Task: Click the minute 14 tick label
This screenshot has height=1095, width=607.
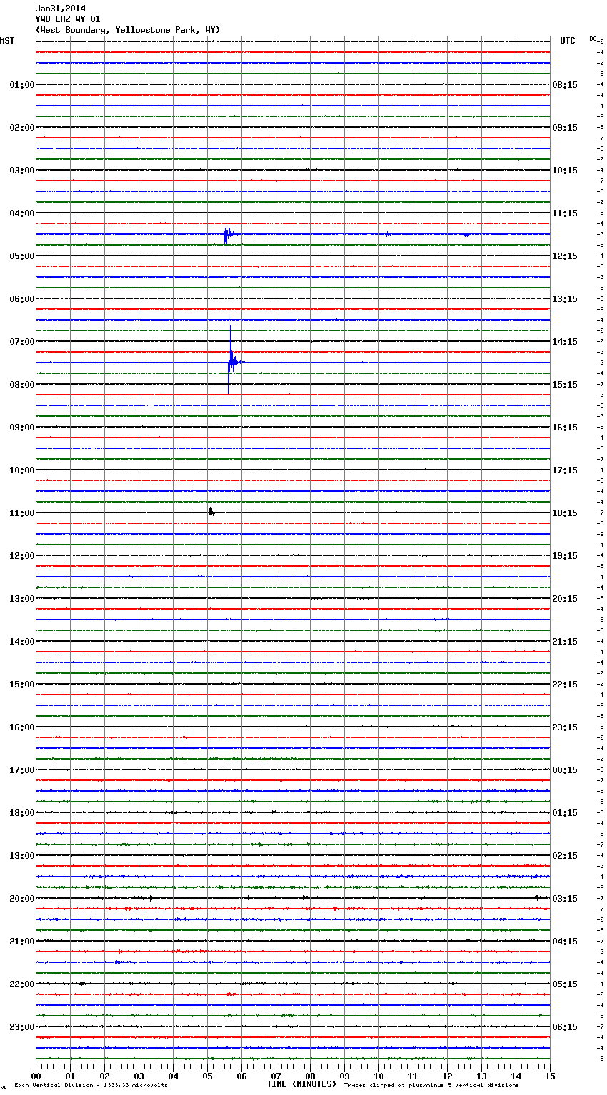Action: (516, 1076)
